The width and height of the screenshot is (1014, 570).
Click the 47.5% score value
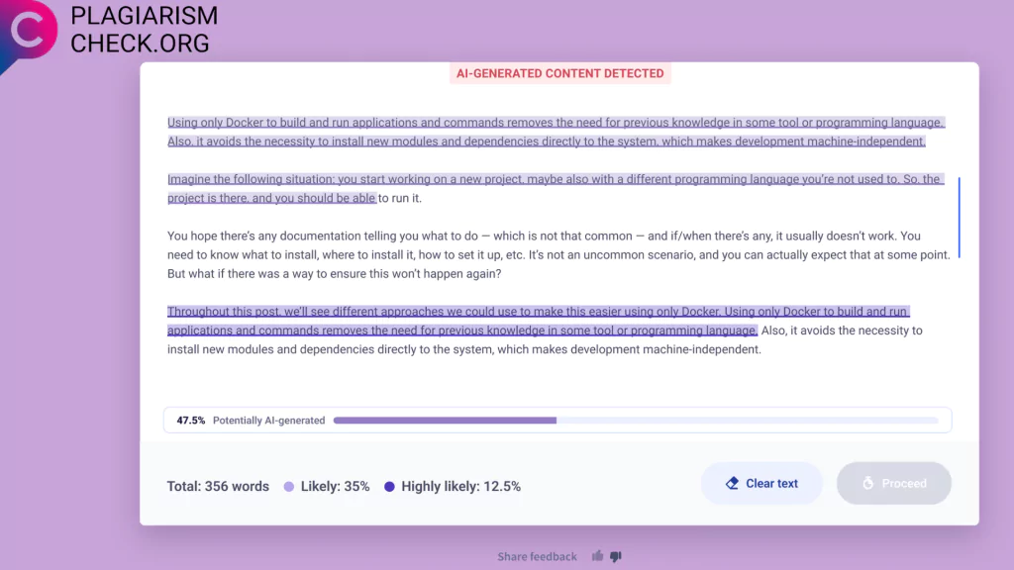point(191,420)
